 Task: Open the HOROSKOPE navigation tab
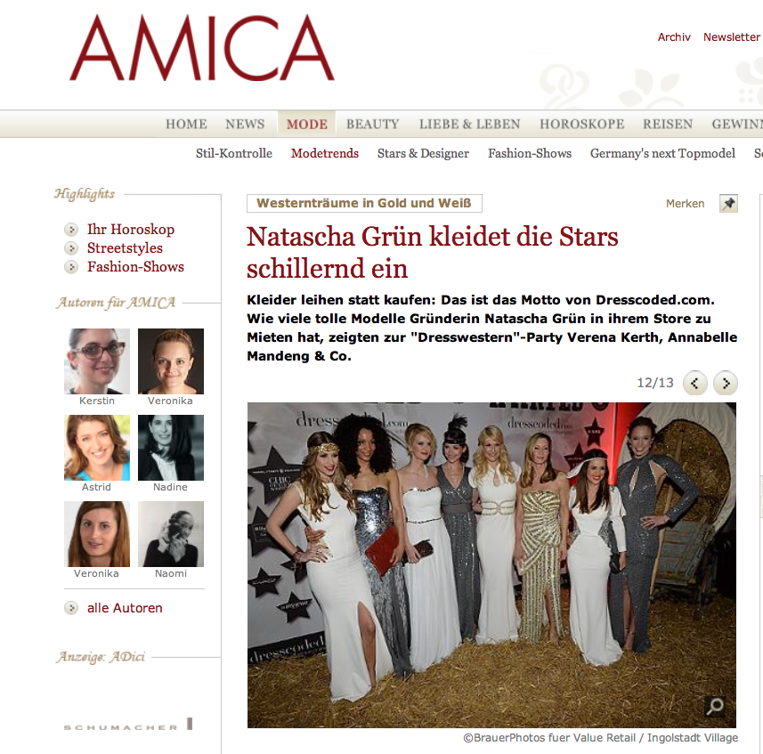pos(581,124)
